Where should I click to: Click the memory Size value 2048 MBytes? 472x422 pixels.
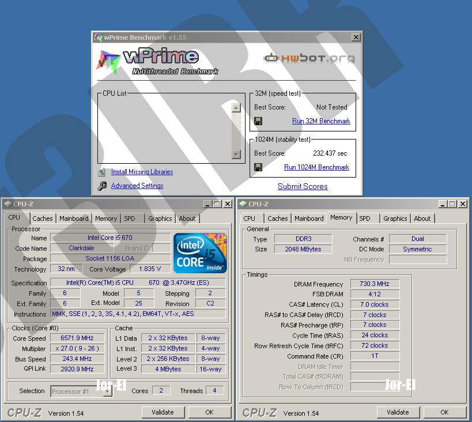tap(303, 249)
